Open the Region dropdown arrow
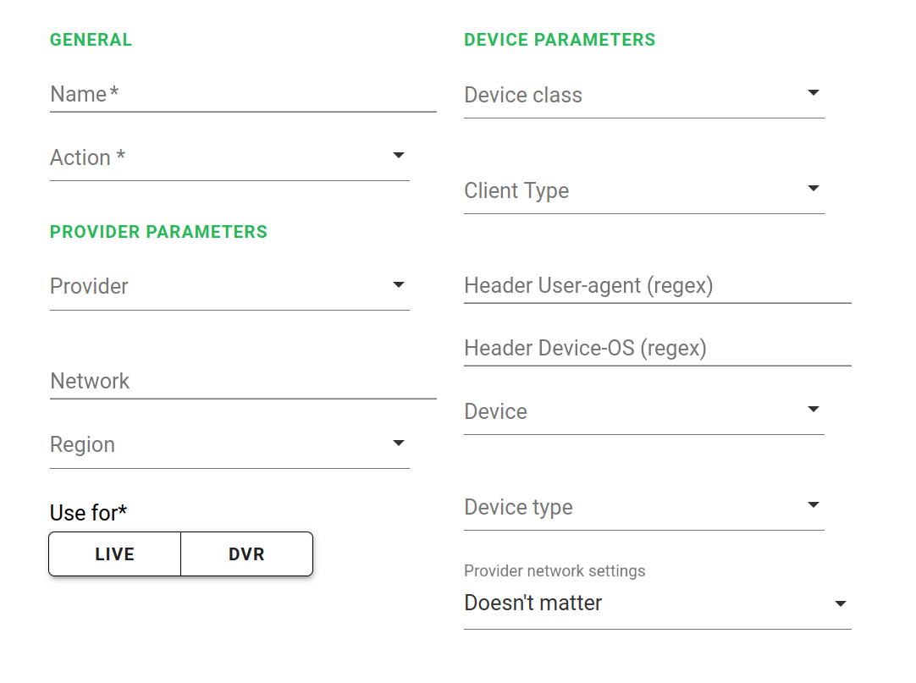 [x=399, y=443]
